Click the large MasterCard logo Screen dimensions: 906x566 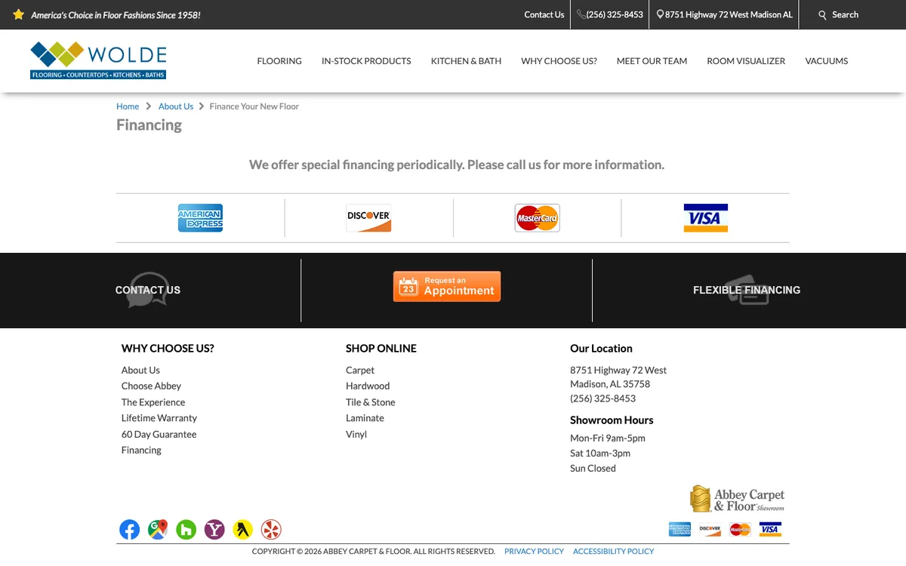pyautogui.click(x=537, y=218)
